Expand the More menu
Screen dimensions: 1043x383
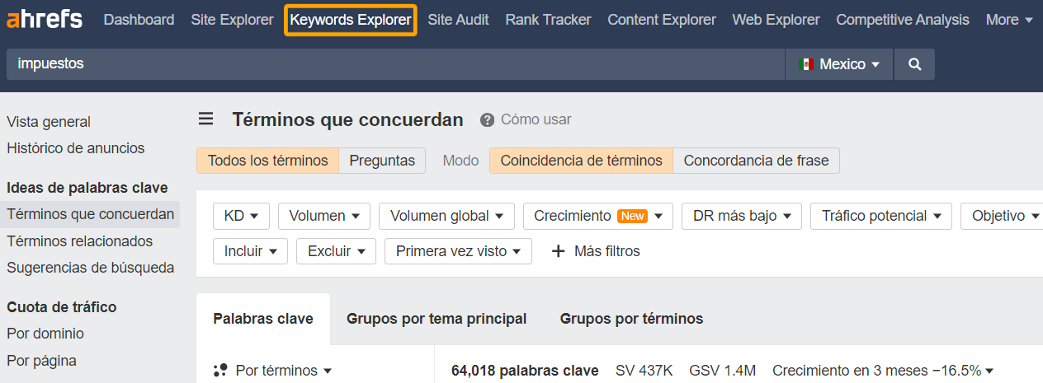(1009, 20)
